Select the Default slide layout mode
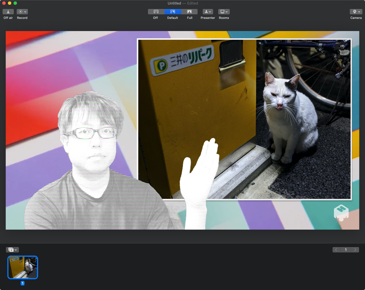The image size is (365, 290). [173, 12]
